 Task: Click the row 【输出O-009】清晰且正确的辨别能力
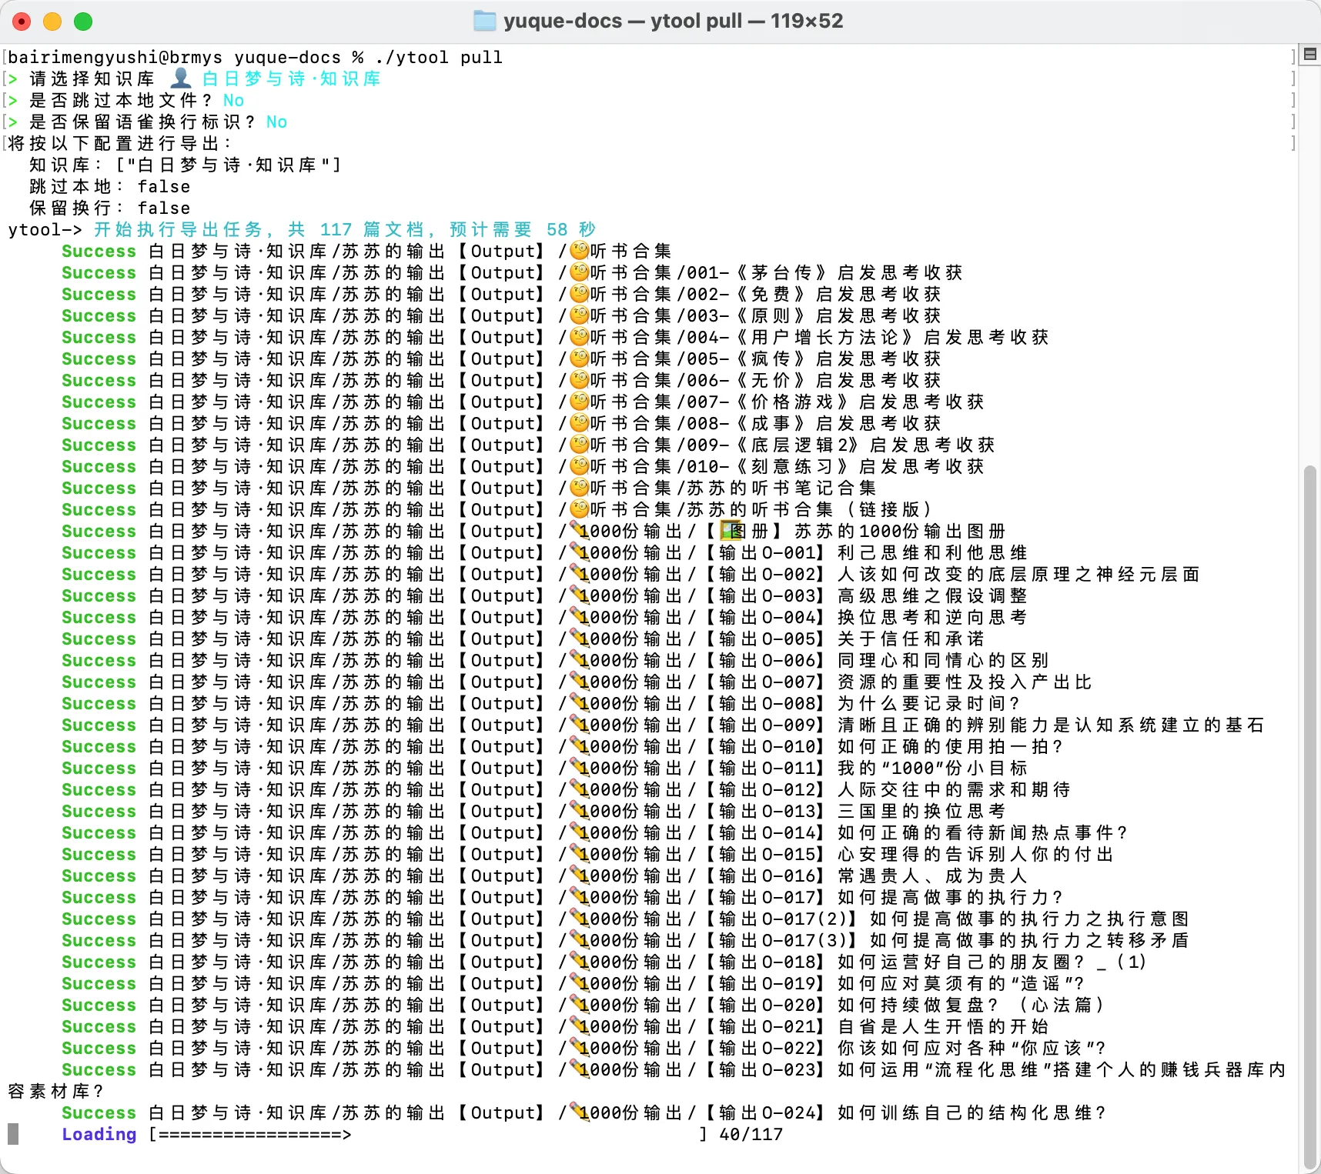663,725
